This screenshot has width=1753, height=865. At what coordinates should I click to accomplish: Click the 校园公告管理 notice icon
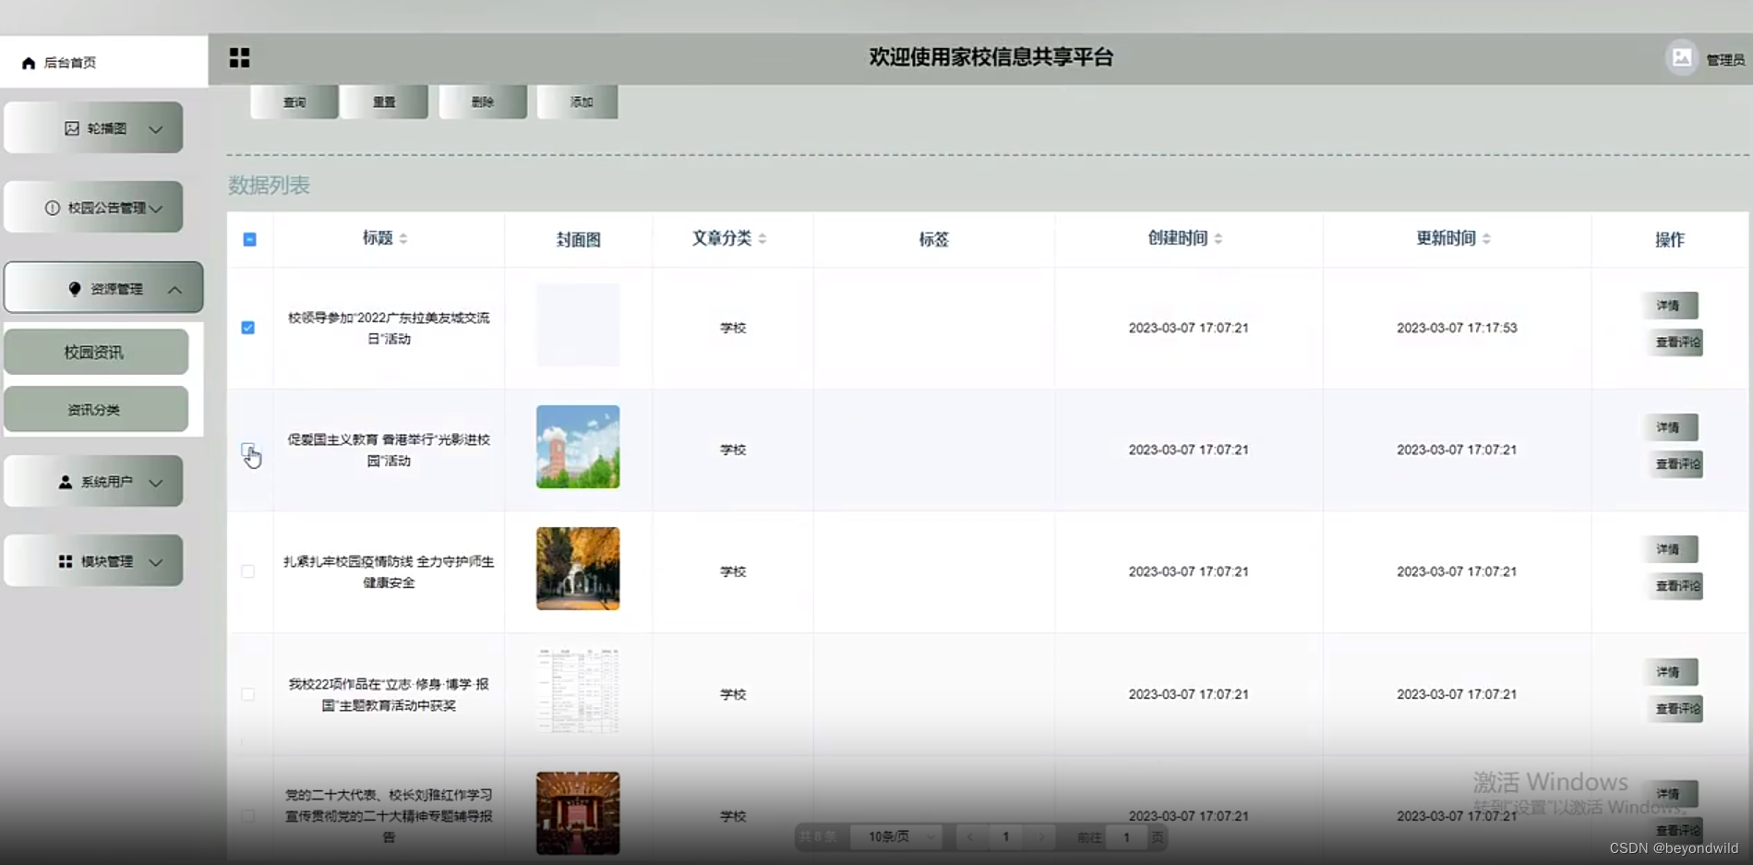point(53,207)
